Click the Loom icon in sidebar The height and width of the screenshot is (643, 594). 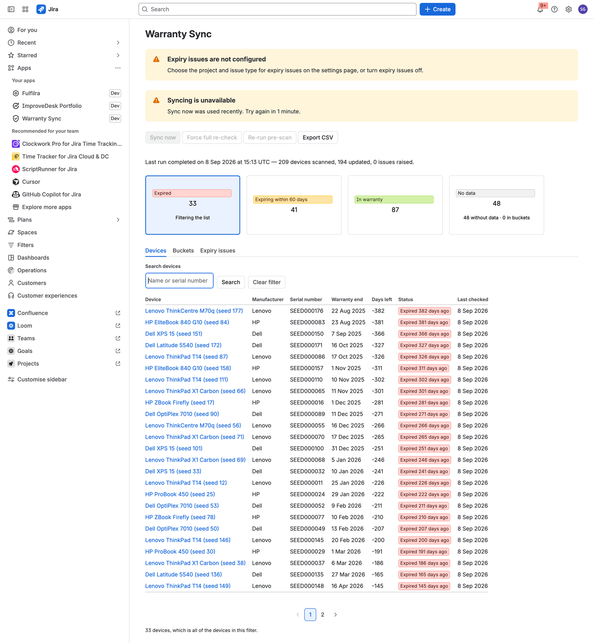pyautogui.click(x=11, y=326)
